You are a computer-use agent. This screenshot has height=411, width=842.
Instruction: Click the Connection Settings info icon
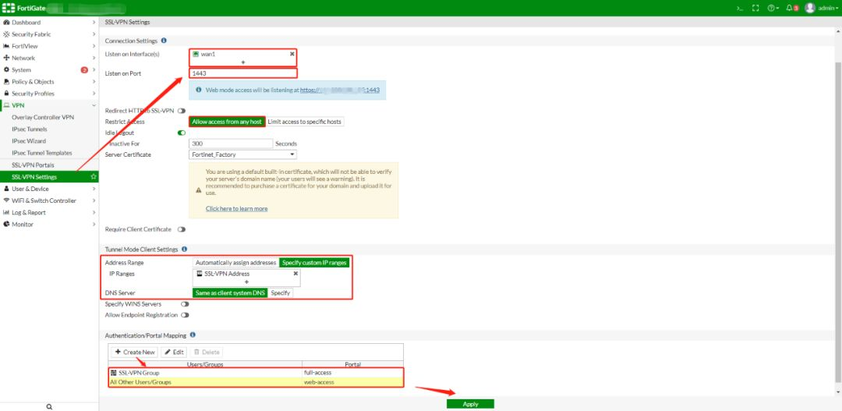164,41
